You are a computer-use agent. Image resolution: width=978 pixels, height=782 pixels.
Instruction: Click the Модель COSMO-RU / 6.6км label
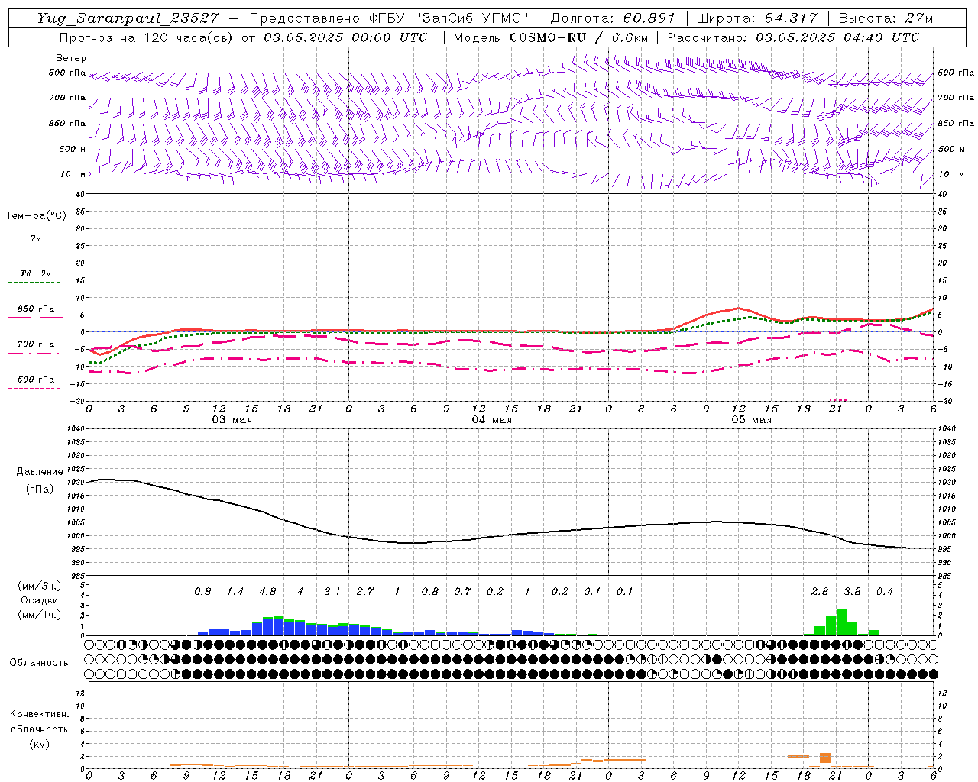coord(551,37)
